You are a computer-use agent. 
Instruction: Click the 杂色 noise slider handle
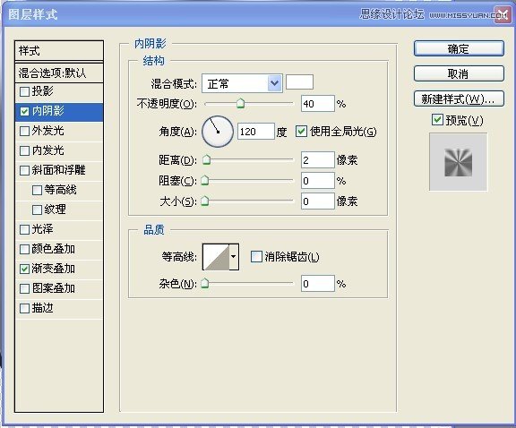coord(204,283)
